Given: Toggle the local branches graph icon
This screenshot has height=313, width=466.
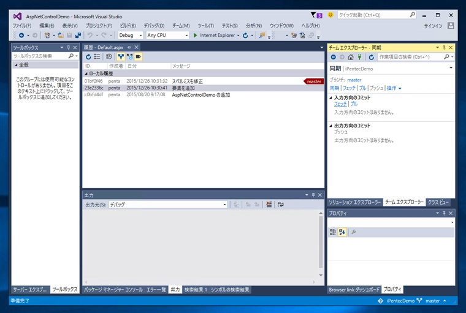Looking at the screenshot, I should click(x=121, y=56).
